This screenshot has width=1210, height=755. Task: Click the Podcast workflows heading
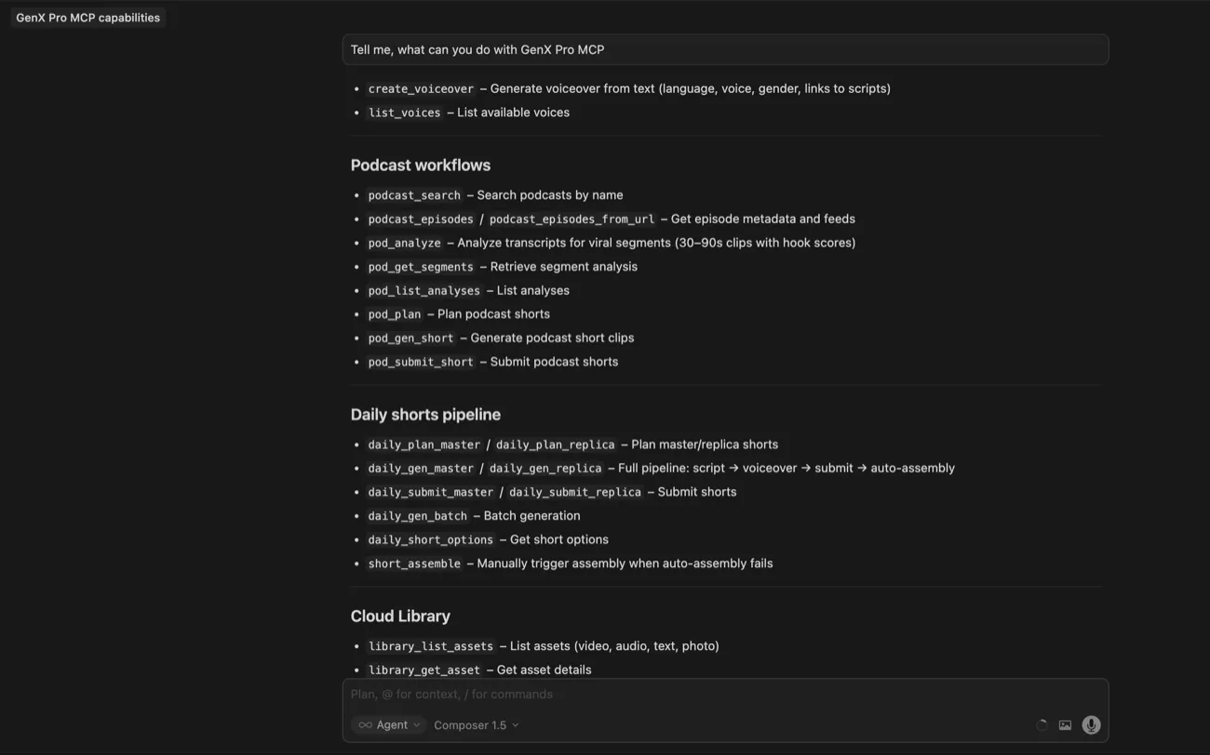(420, 166)
